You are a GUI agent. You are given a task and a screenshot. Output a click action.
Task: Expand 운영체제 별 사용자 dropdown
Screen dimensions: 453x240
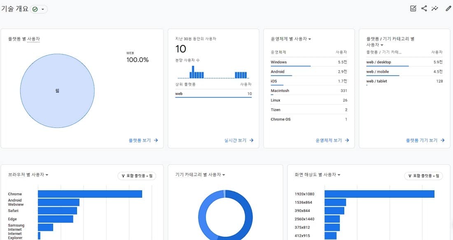(x=310, y=39)
